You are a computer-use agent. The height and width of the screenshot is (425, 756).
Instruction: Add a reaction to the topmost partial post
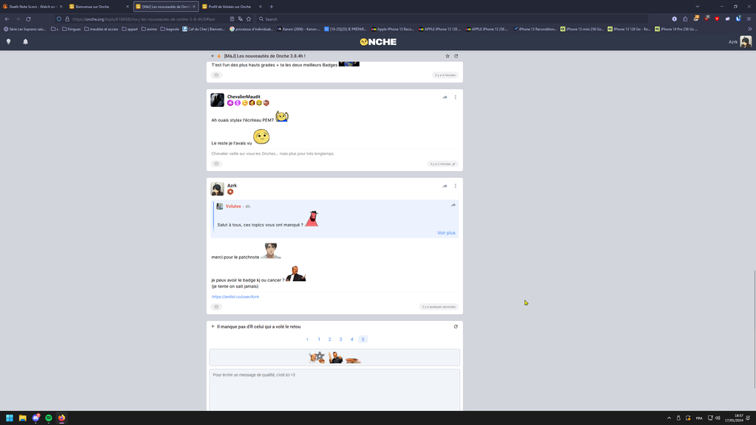click(216, 75)
